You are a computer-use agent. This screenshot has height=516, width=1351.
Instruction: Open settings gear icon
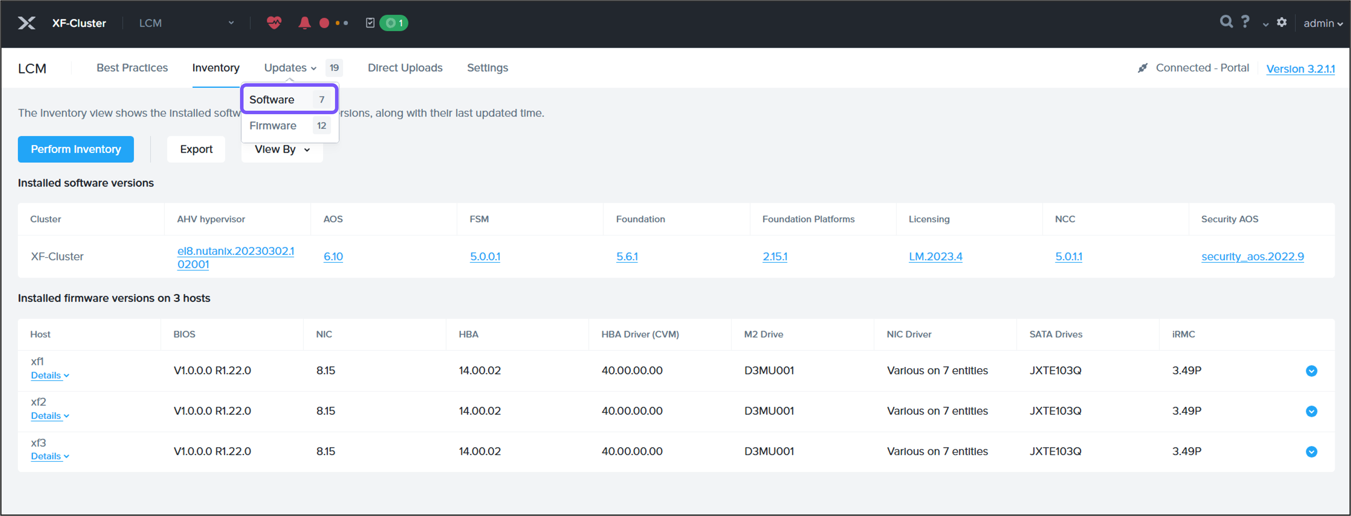coord(1282,22)
